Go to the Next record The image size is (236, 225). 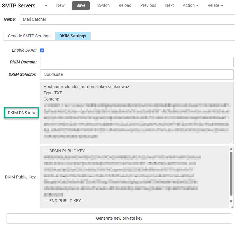[169, 5]
